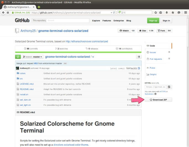Open the Anthony25 owner link

pyautogui.click(x=28, y=31)
